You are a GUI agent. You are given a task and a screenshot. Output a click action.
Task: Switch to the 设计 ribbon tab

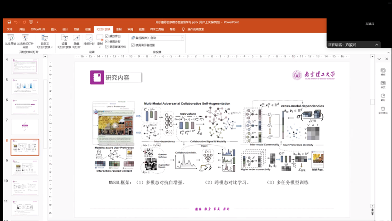65,29
